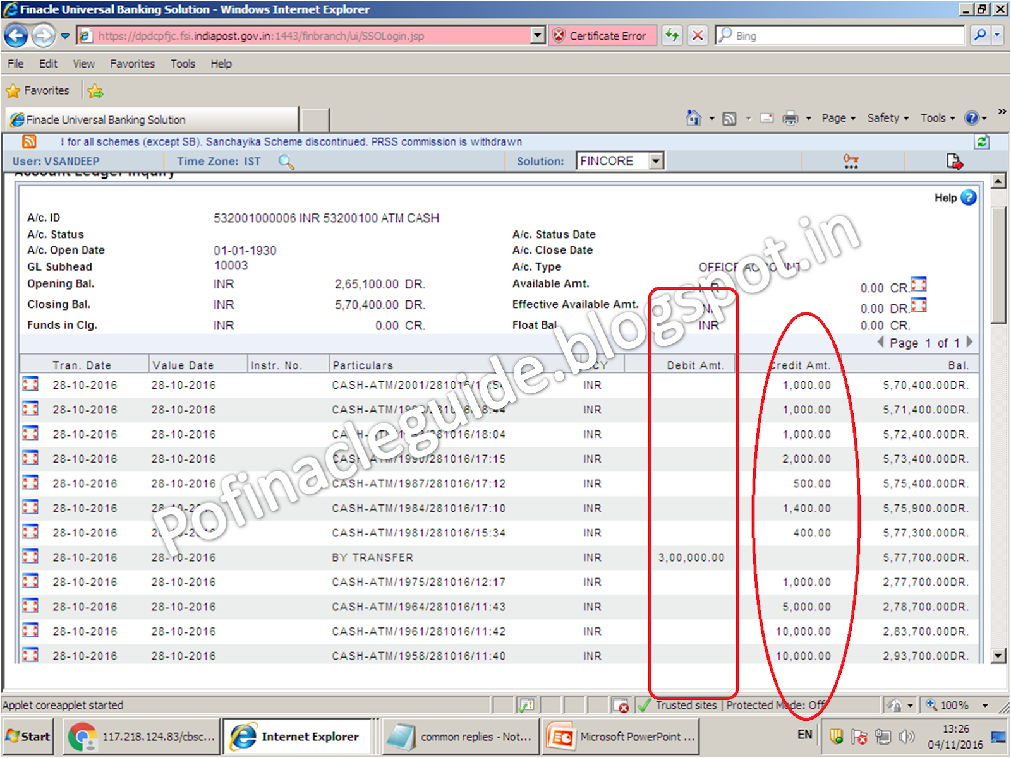Open the search magnifier next to Time Zone
This screenshot has width=1011, height=758.
(286, 162)
